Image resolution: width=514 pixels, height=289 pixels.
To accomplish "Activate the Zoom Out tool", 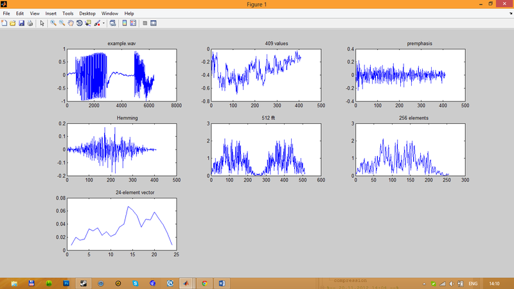I will coord(62,23).
